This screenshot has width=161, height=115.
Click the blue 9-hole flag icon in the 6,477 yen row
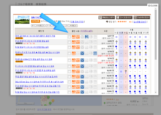pos(87,37)
